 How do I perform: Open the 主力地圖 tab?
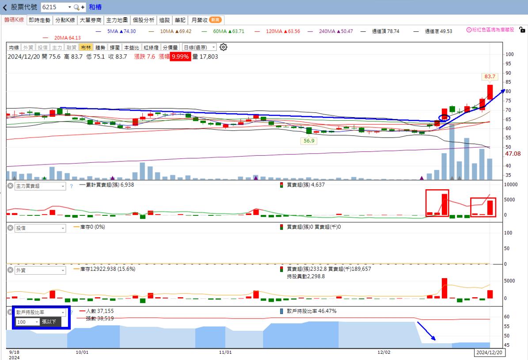click(117, 20)
